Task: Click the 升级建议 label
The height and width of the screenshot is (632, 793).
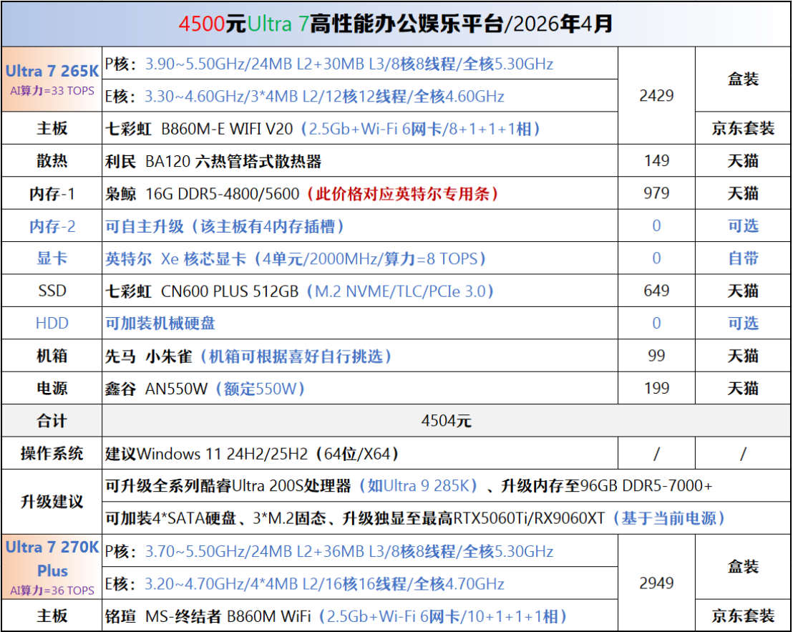Action: pos(52,502)
